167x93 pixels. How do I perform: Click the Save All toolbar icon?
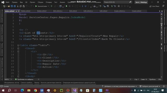pyautogui.click(x=15, y=6)
